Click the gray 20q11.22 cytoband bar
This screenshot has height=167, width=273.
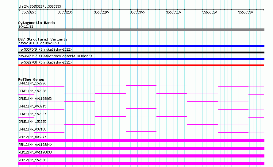[x=141, y=30]
